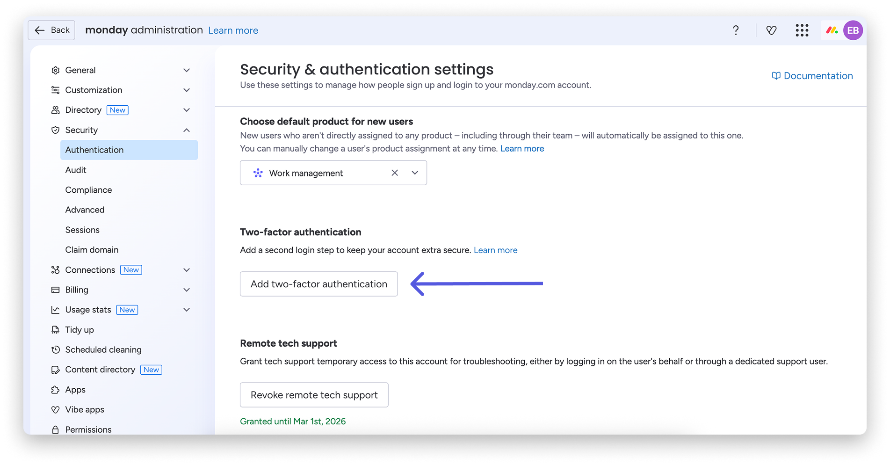
Task: Click the Usage stats chart icon
Action: (x=56, y=309)
